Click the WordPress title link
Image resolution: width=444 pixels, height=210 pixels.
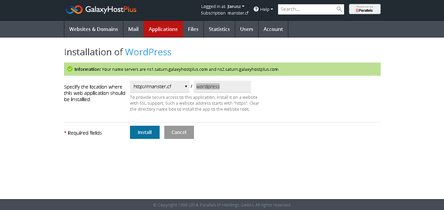pos(148,52)
